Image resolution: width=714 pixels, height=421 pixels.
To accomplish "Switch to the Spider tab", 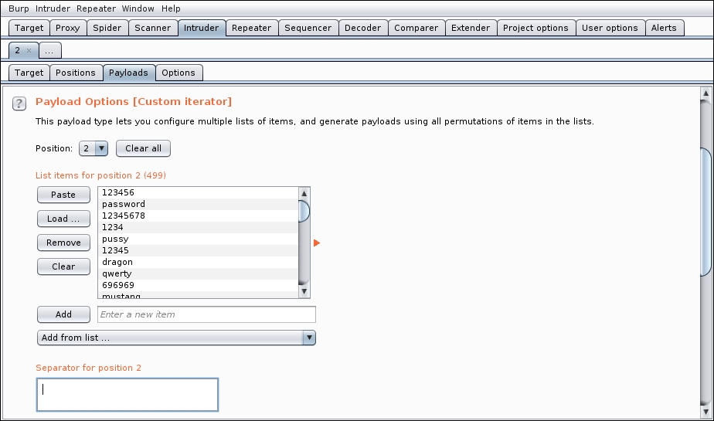I will pos(107,28).
